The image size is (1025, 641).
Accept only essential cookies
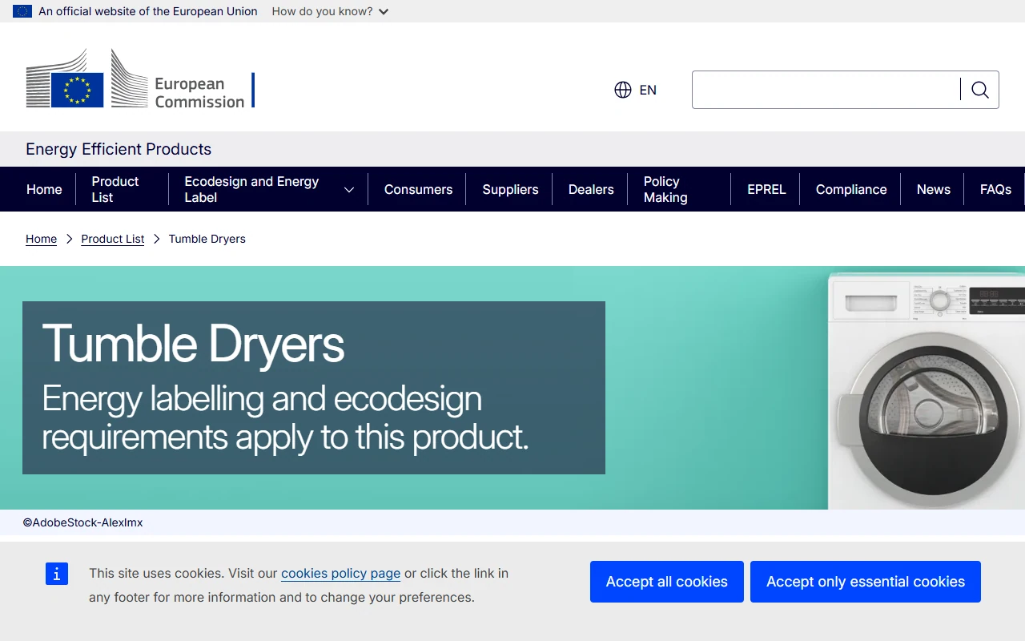click(x=866, y=582)
